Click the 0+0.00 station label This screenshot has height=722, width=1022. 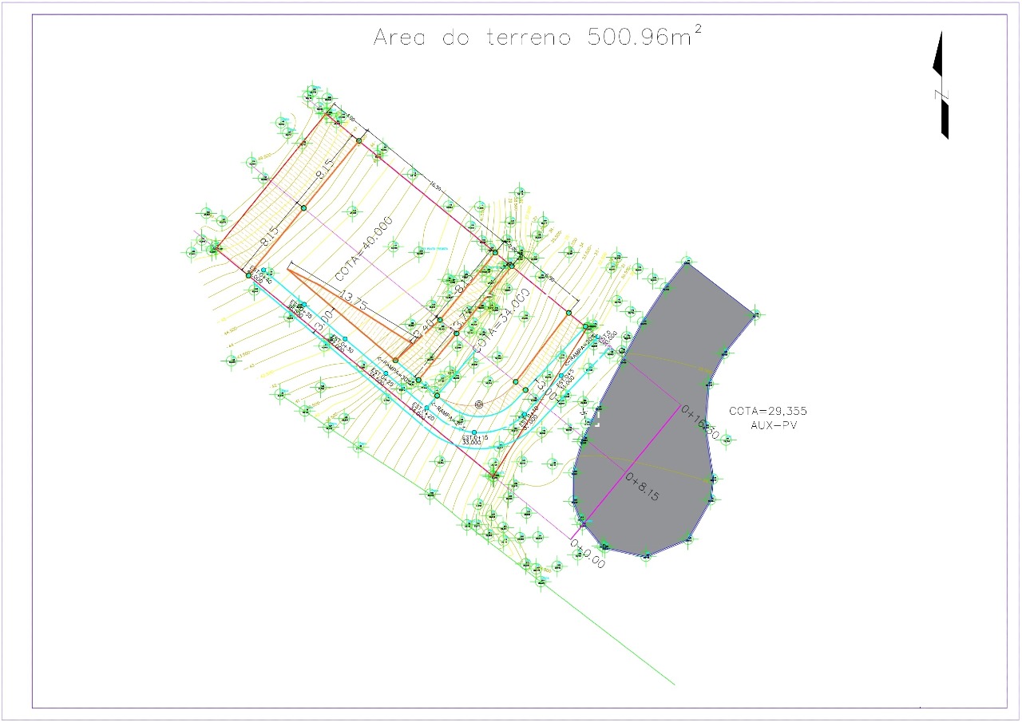point(587,553)
